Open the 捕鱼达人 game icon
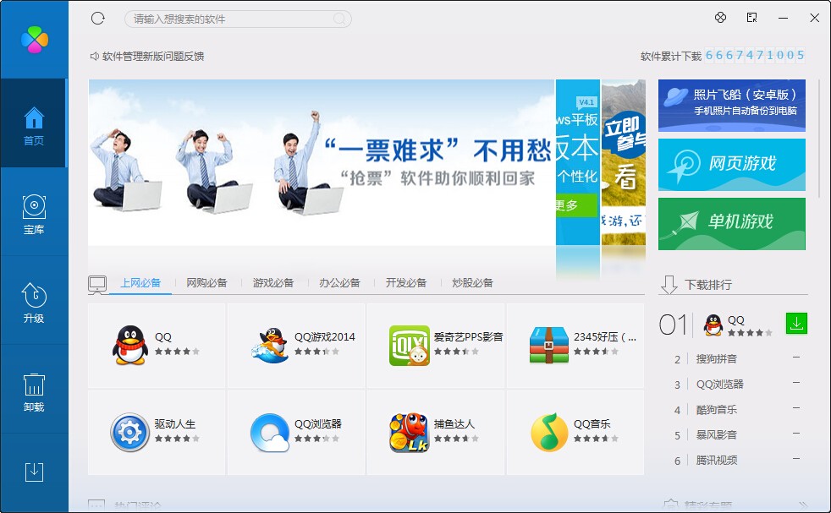 (409, 432)
